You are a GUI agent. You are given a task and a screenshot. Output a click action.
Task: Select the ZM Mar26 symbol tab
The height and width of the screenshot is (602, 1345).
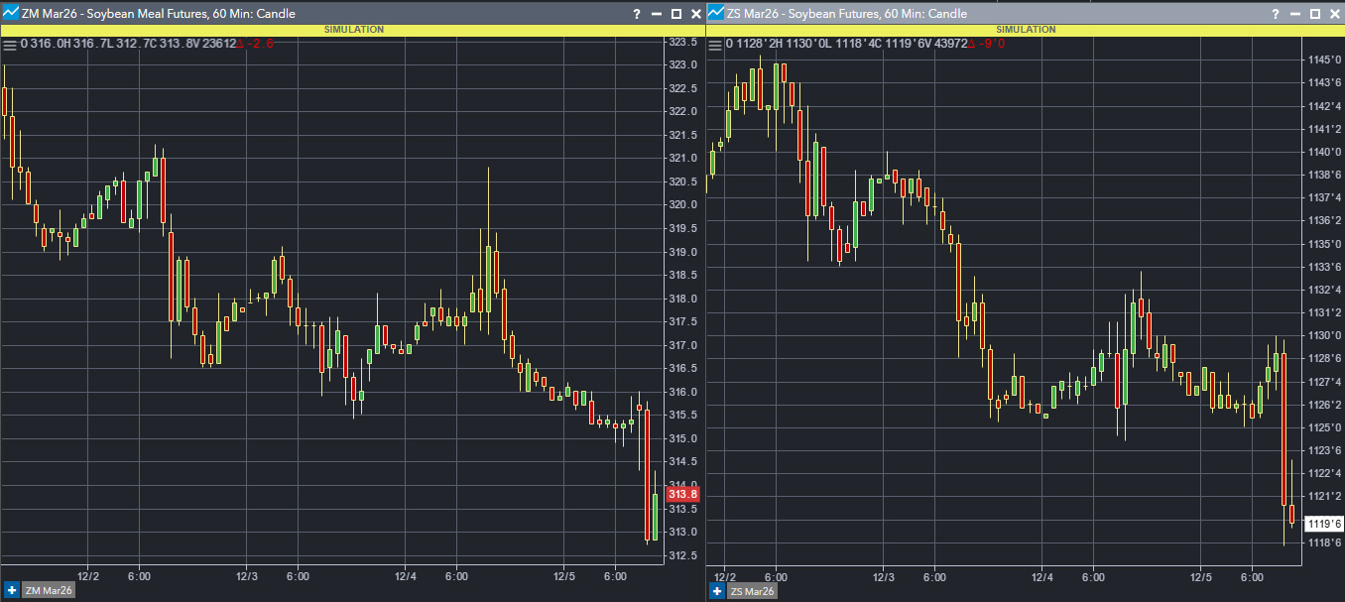pos(48,591)
